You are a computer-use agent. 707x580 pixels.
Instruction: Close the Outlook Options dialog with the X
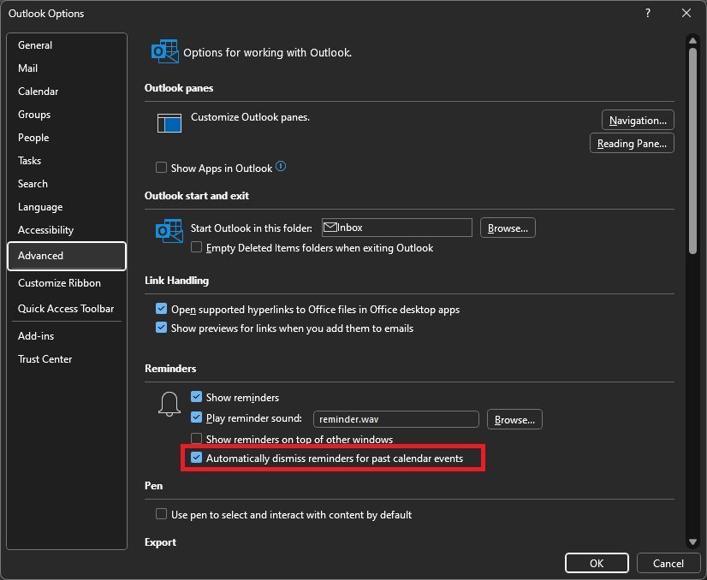(686, 13)
